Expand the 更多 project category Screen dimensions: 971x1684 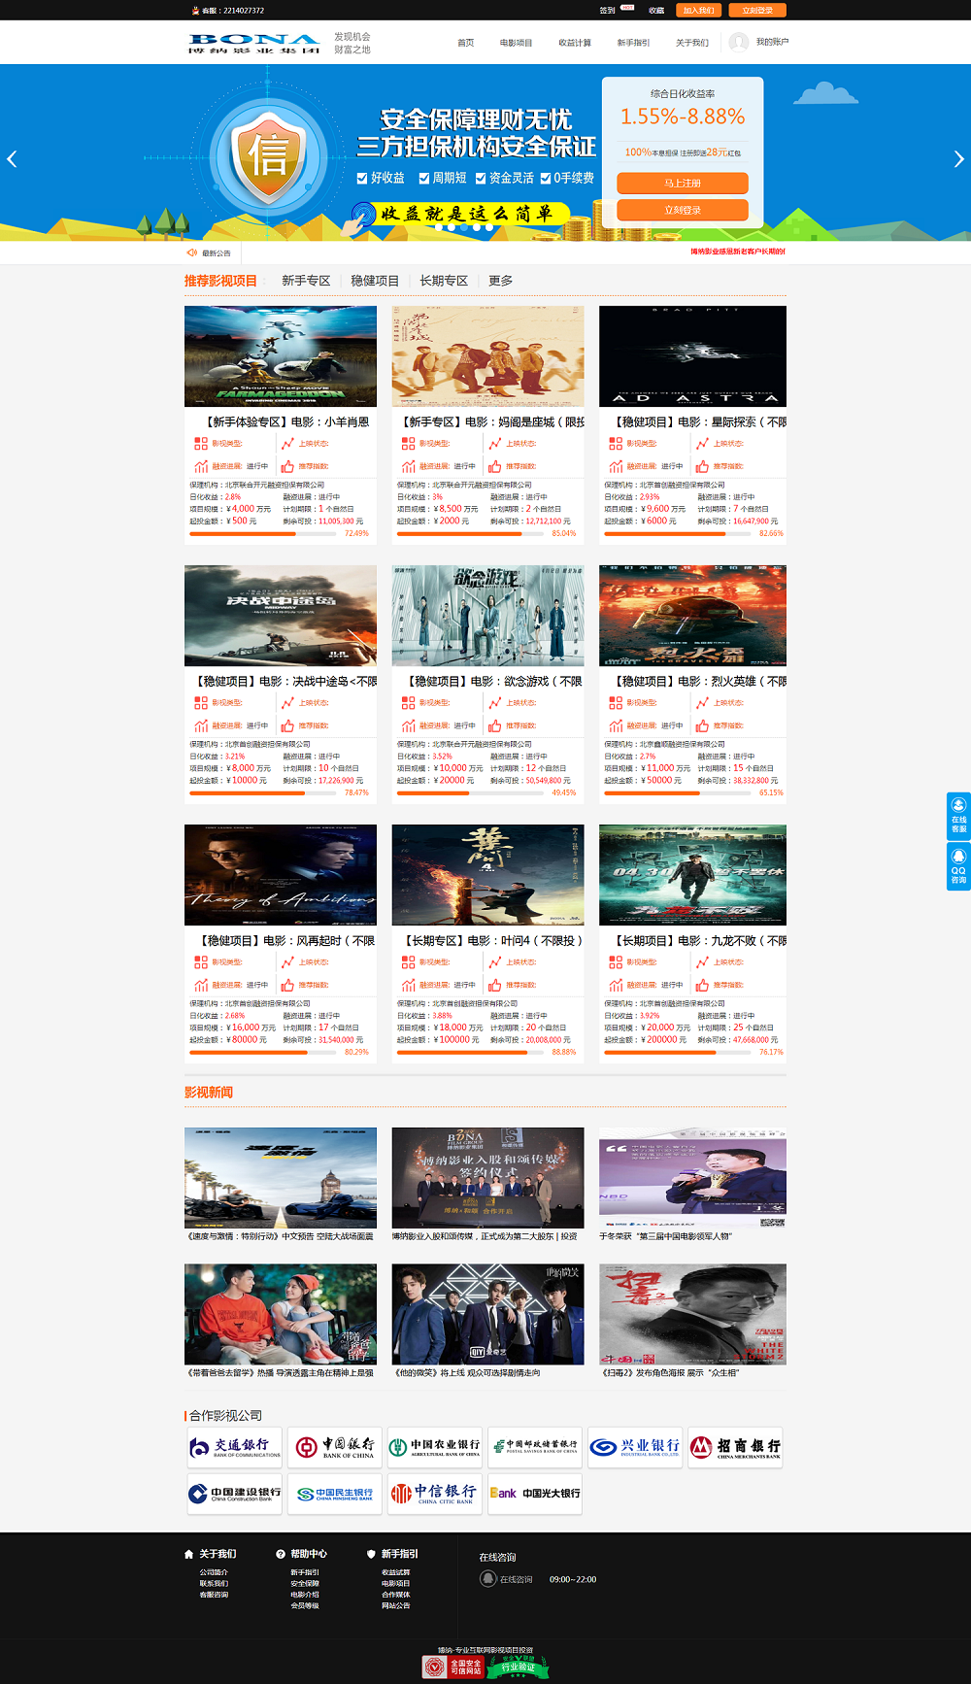click(500, 281)
